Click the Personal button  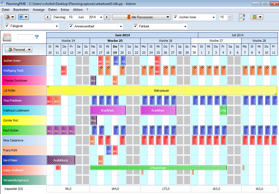coord(18,50)
